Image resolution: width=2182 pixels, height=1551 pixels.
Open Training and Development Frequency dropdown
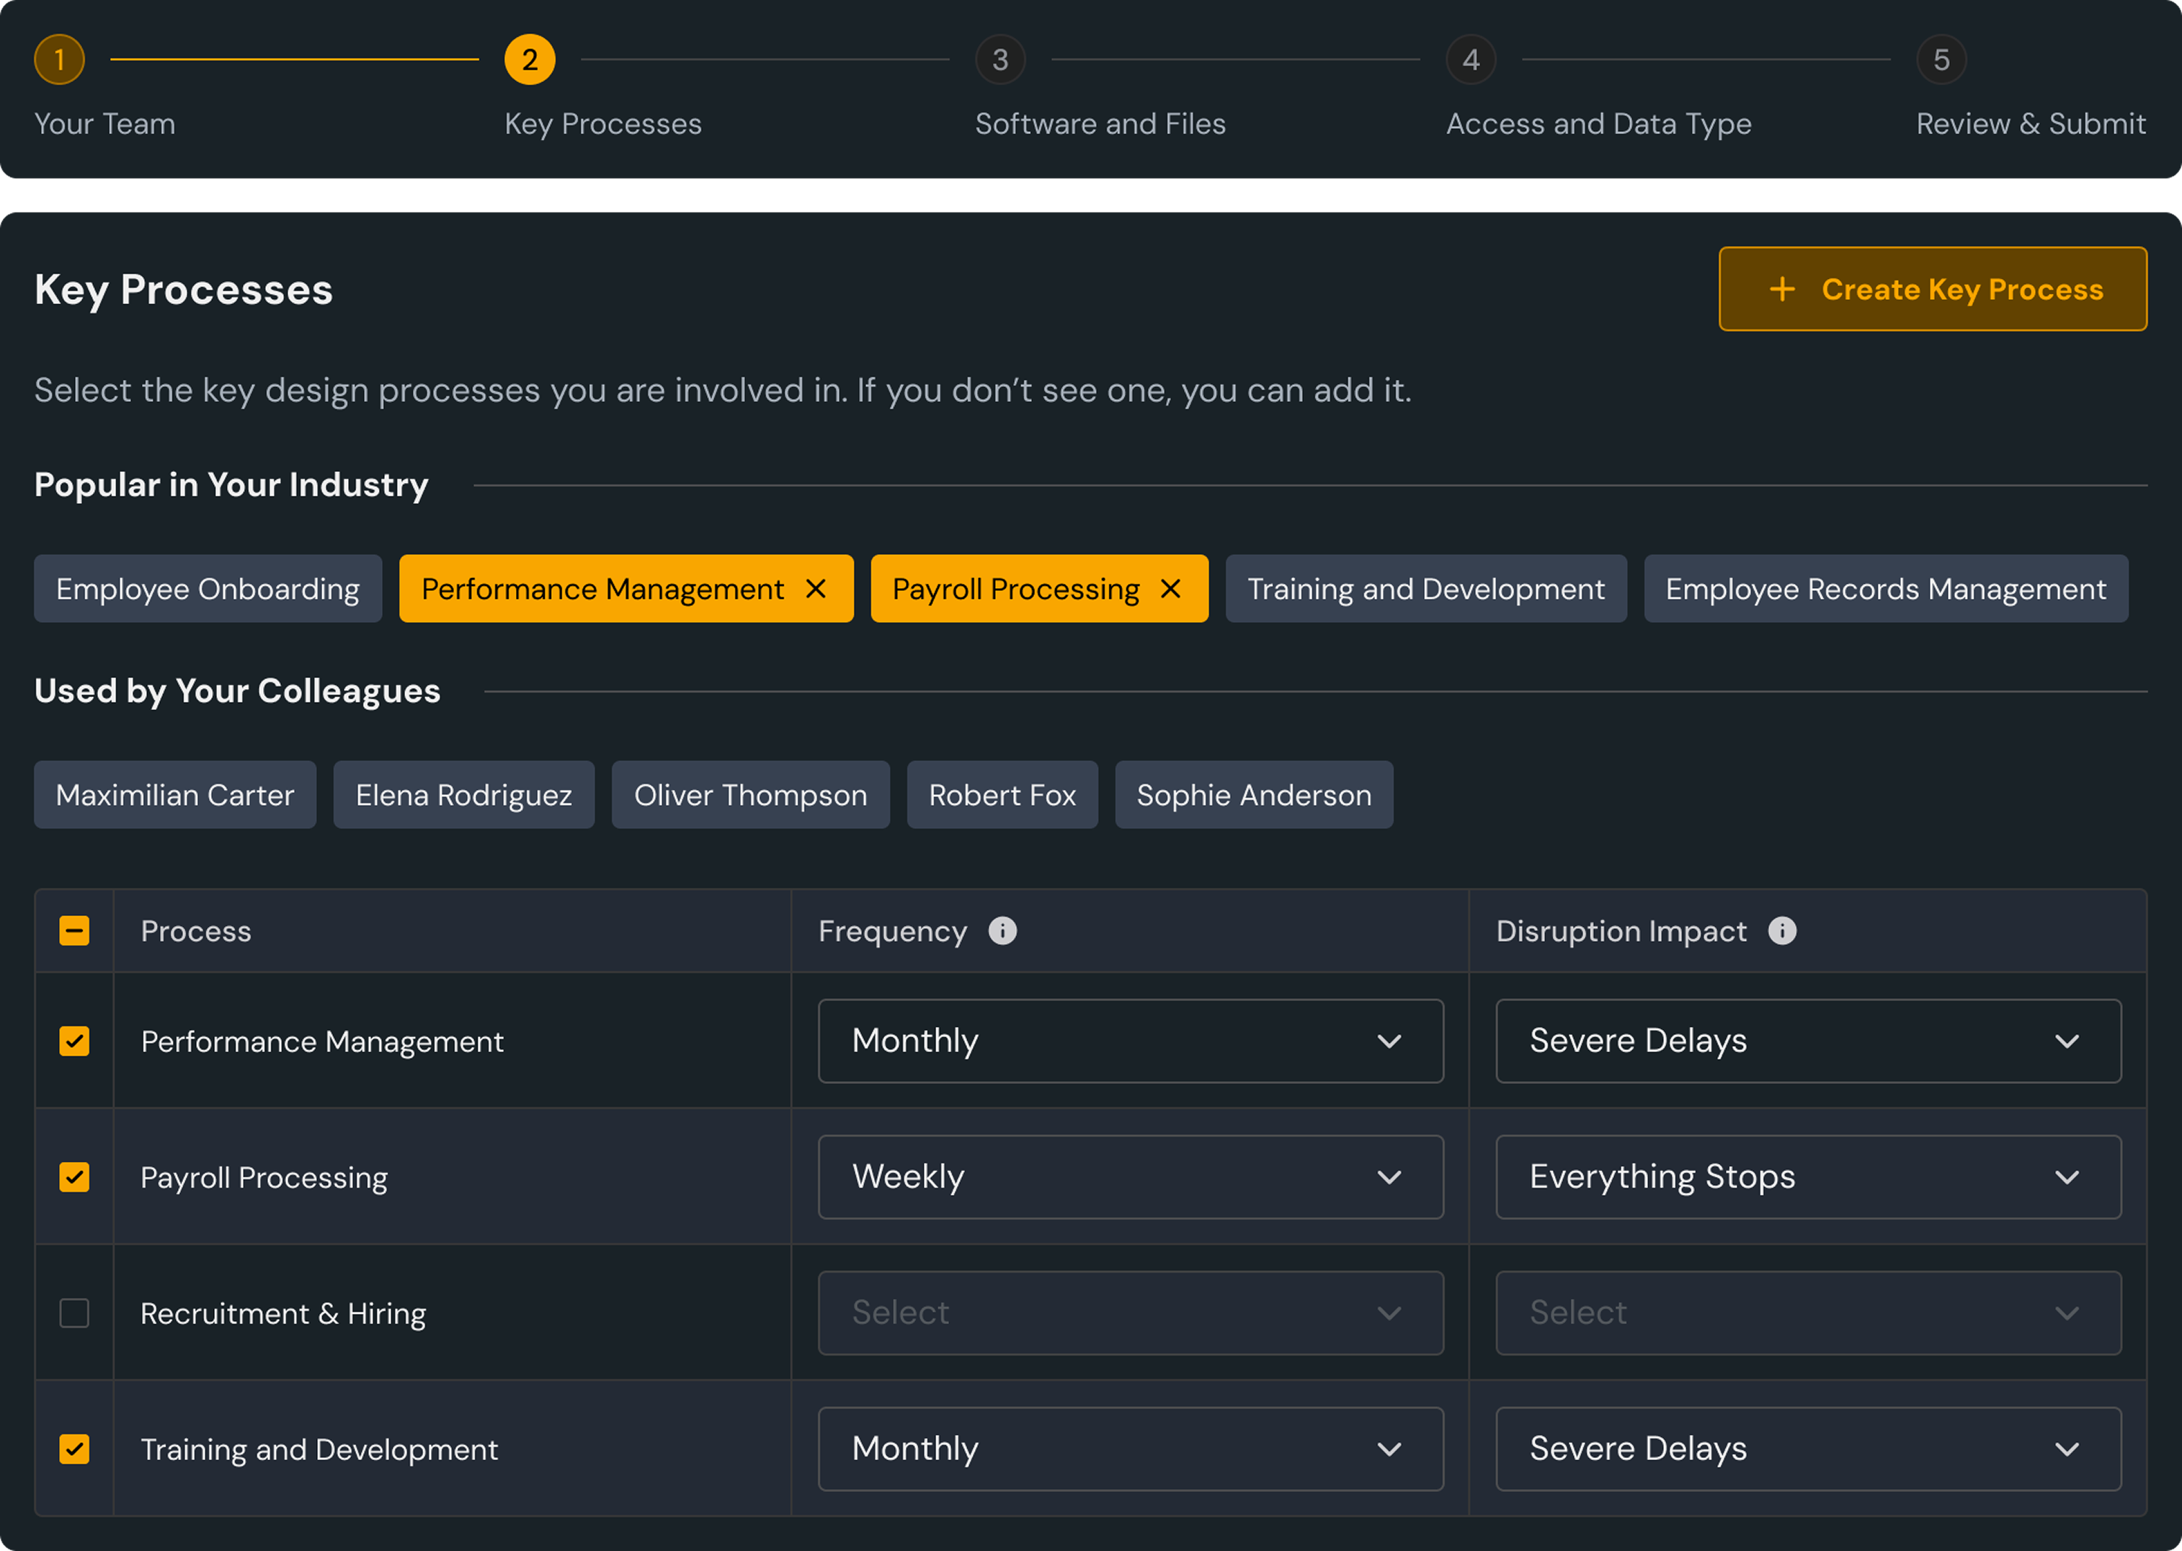pyautogui.click(x=1130, y=1449)
